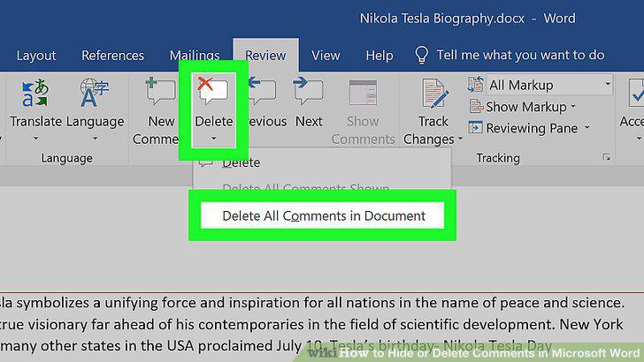Open the All Markup combo box
This screenshot has height=362, width=644.
click(x=549, y=85)
